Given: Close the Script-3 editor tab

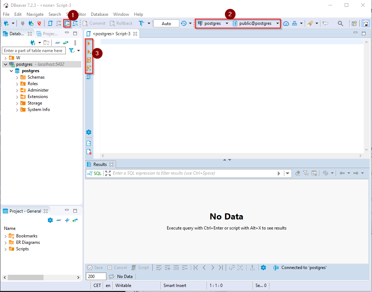Looking at the screenshot, I should 135,34.
